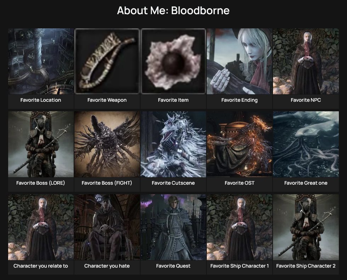Viewport: 347px width, 280px height.
Task: Click the Character you hate wheelchair image
Action: tap(107, 227)
